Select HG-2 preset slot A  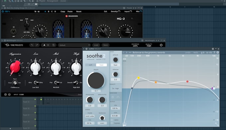pyautogui.click(x=45, y=12)
